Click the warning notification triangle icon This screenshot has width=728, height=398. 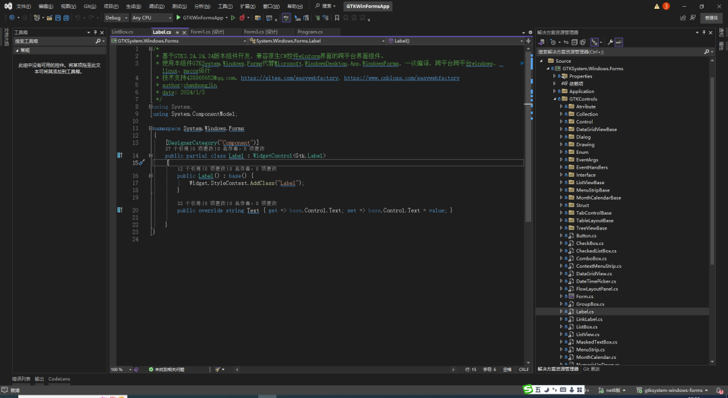[x=657, y=6]
